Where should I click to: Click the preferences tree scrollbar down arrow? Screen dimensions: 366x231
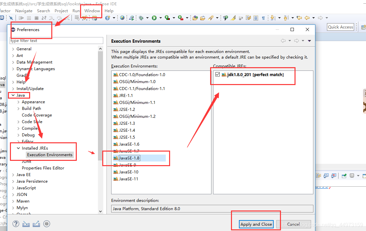click(100, 211)
